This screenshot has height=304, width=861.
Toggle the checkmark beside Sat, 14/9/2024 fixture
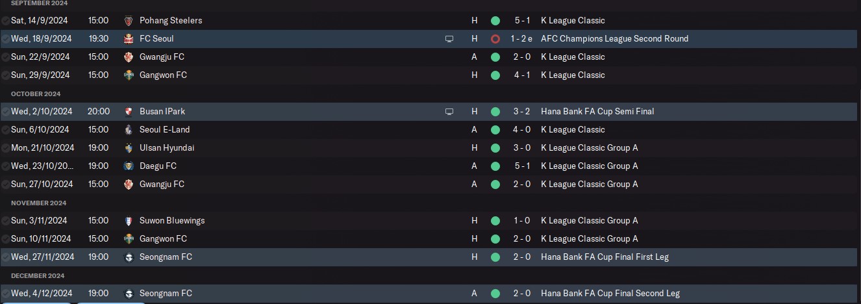coord(5,21)
